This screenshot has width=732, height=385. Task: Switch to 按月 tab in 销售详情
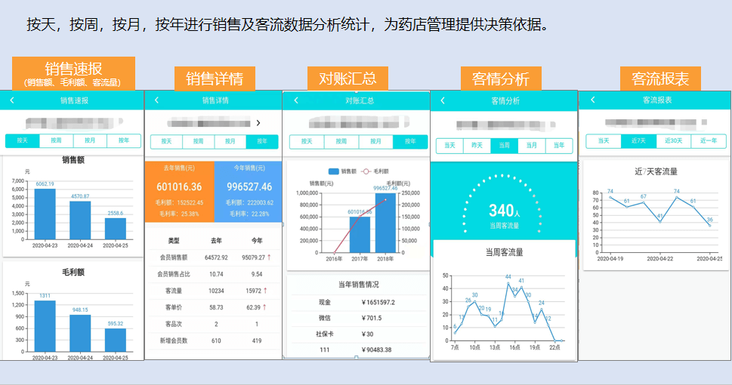click(x=230, y=141)
